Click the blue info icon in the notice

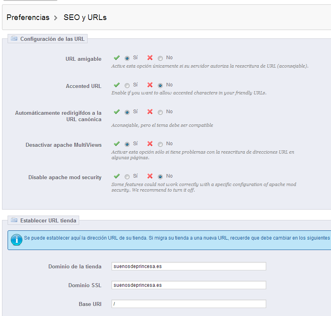(16, 240)
